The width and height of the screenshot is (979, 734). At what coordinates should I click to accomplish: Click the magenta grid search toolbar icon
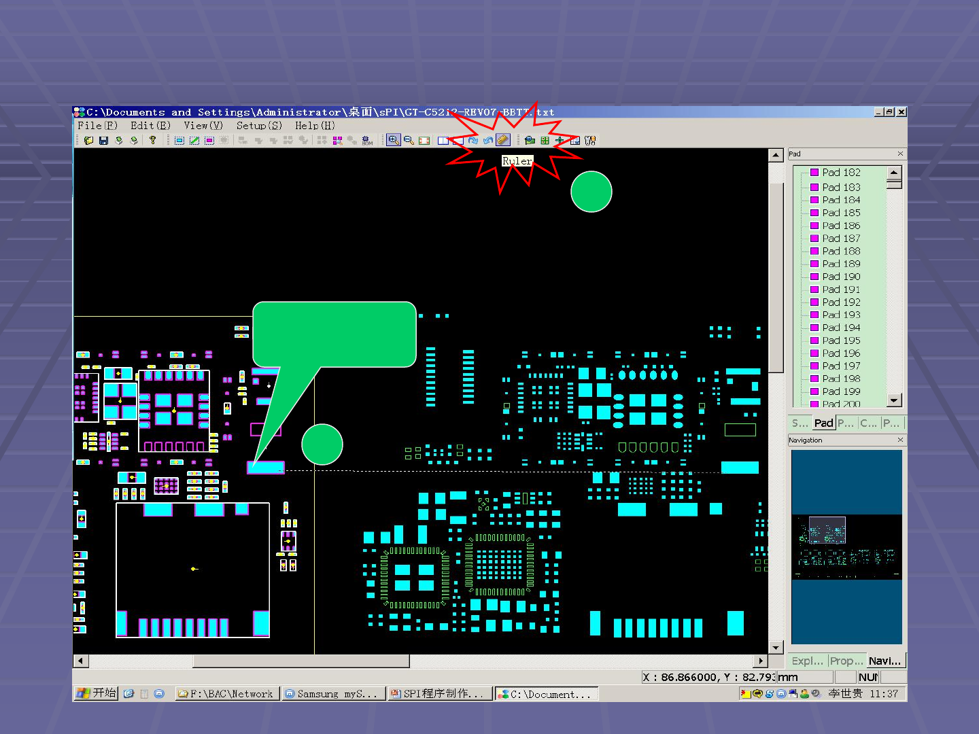click(x=337, y=141)
